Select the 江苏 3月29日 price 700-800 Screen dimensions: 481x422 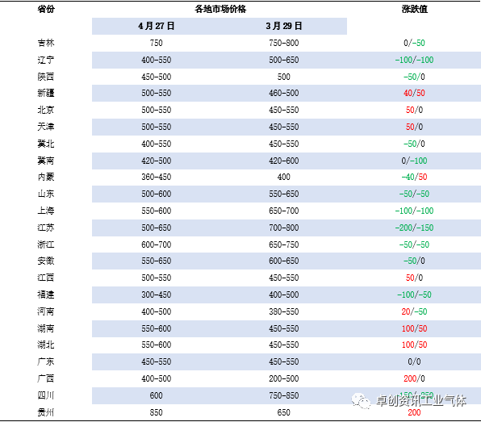pyautogui.click(x=284, y=228)
